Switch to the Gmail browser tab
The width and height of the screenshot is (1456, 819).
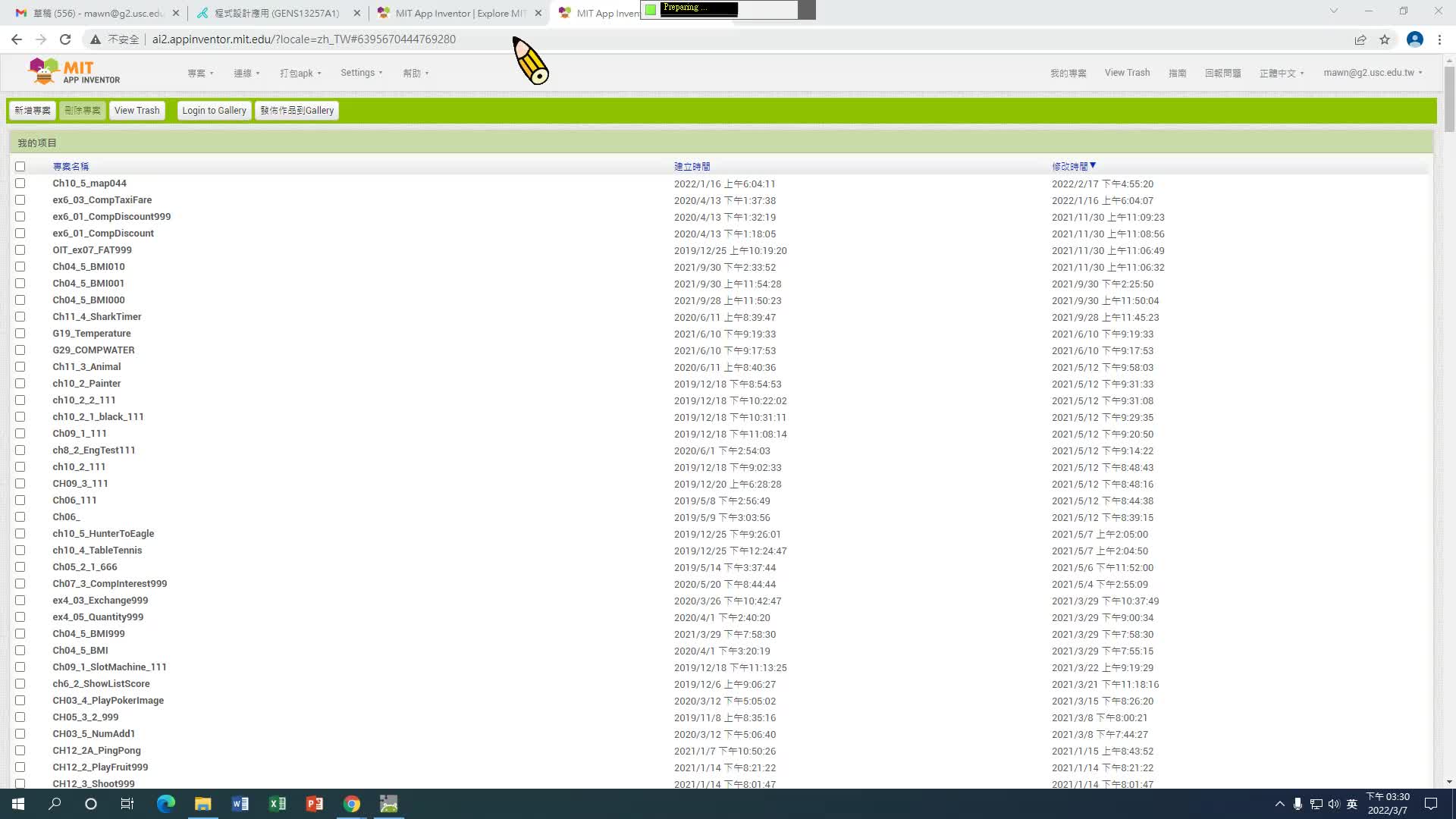click(x=91, y=13)
